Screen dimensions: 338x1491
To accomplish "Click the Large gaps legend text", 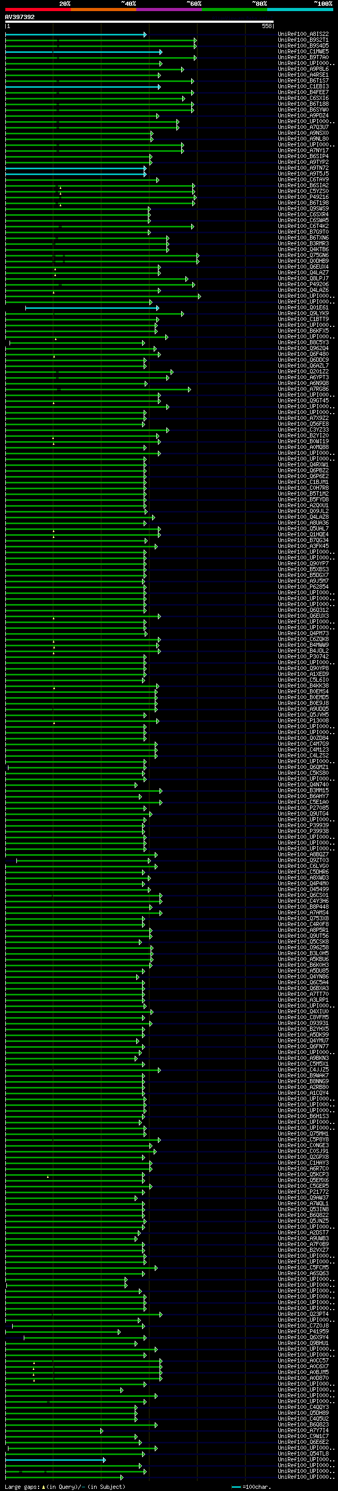I will tap(65, 1486).
